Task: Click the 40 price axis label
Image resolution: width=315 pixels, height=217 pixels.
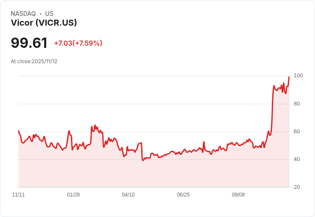Action: [x=297, y=159]
